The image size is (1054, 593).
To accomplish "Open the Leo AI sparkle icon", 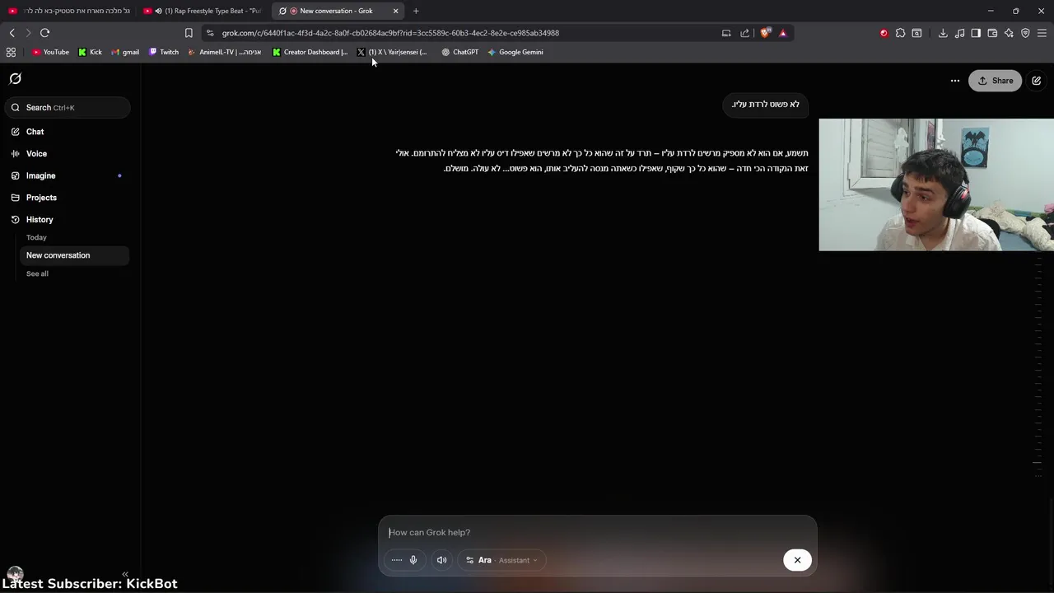I will tap(1009, 33).
